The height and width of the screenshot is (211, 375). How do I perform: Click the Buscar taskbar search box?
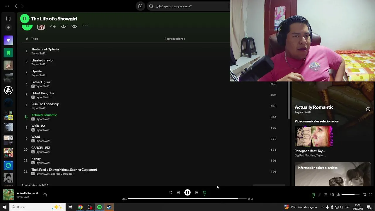pyautogui.click(x=37, y=207)
